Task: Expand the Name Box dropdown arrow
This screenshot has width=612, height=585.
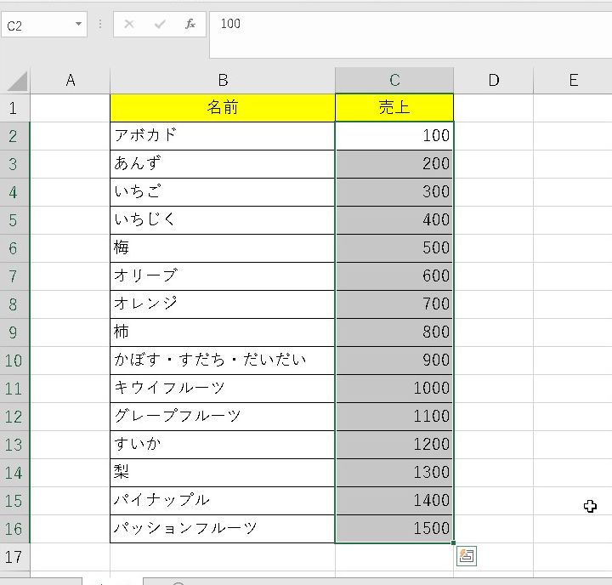Action: coord(79,25)
